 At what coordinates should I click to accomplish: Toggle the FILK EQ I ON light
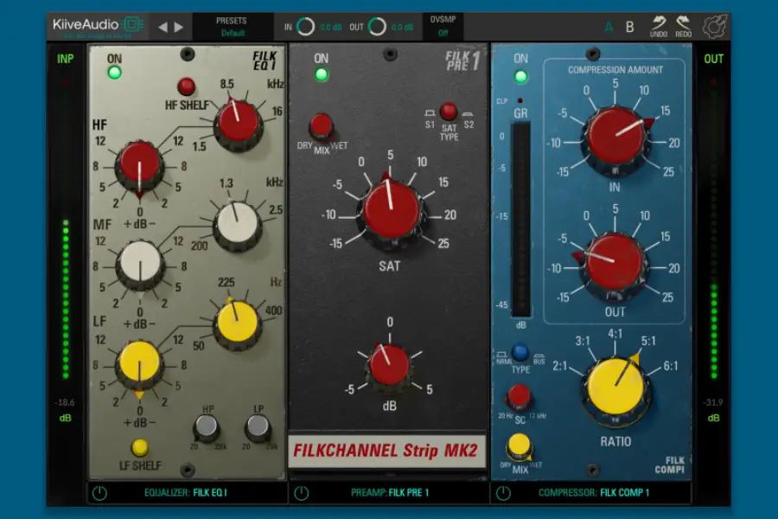point(115,73)
